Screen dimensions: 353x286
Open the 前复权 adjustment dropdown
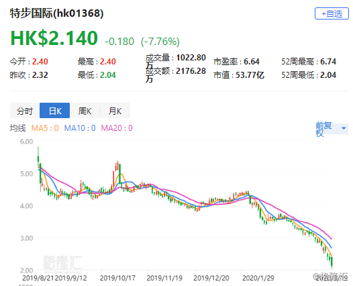(332, 129)
